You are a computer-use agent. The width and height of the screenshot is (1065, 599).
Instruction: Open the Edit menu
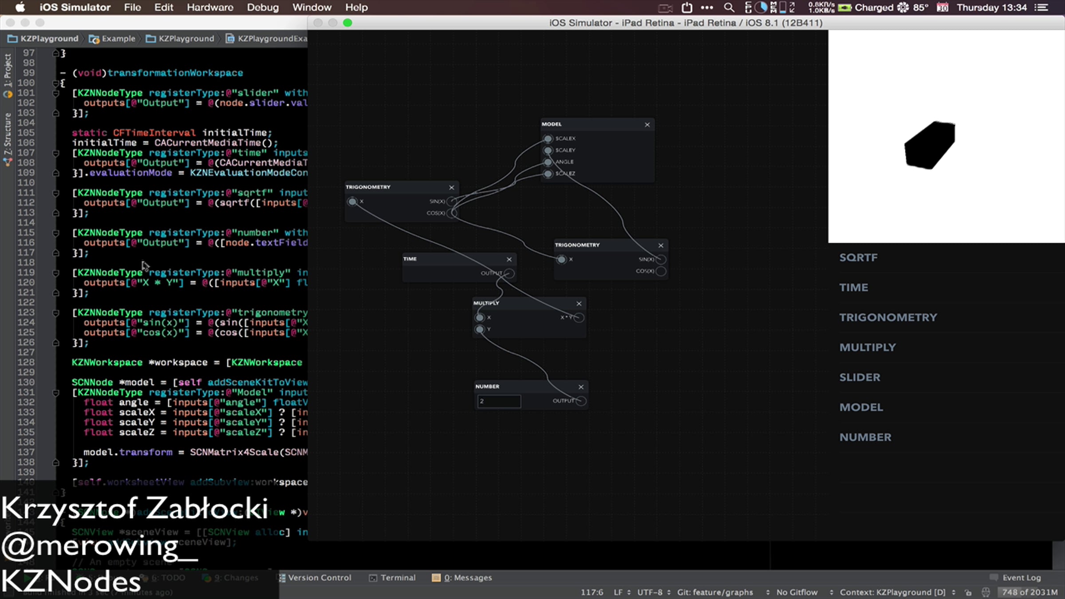pyautogui.click(x=164, y=7)
